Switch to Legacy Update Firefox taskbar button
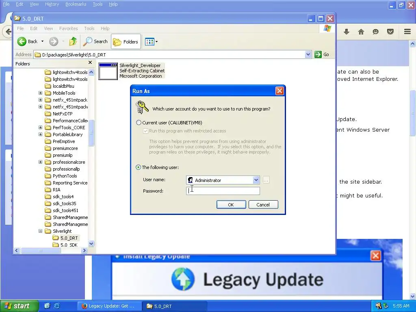The width and height of the screenshot is (416, 312). [109, 306]
